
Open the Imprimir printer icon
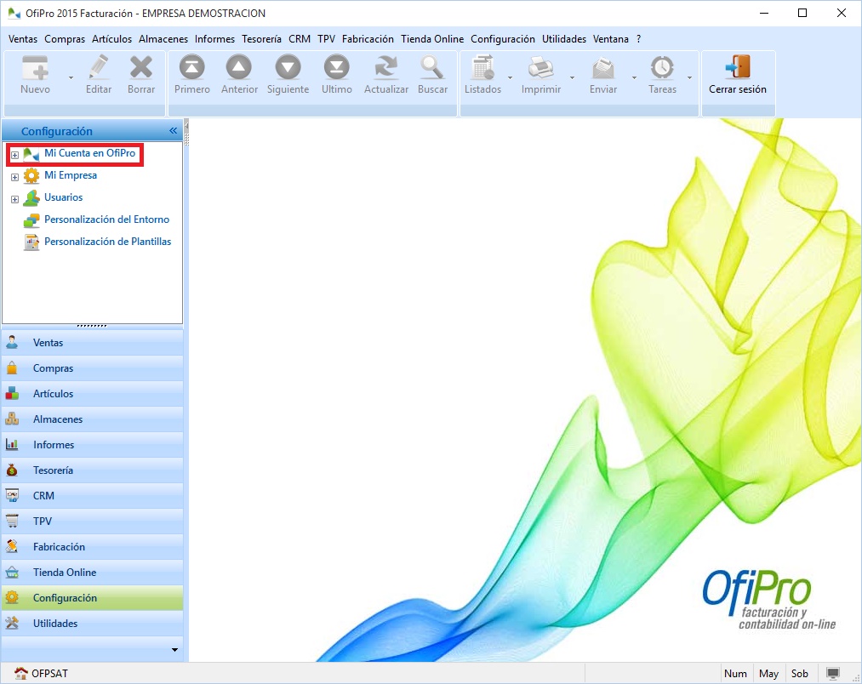tap(541, 68)
